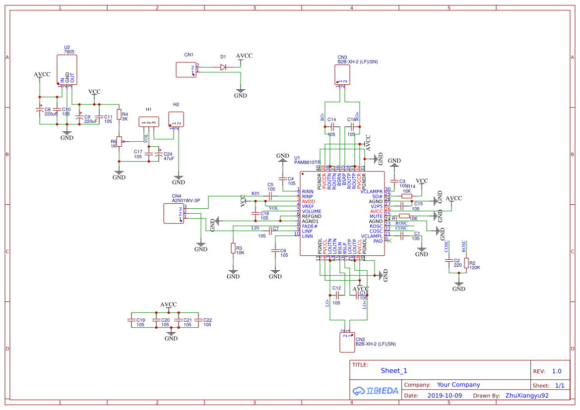Click the sheet number "1/1"
The image size is (580, 410).
pyautogui.click(x=560, y=386)
